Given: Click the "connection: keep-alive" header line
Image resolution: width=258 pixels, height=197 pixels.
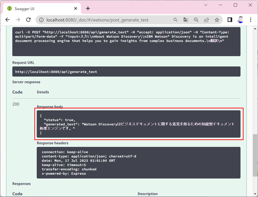Looking at the screenshot, I should click(x=65, y=152).
